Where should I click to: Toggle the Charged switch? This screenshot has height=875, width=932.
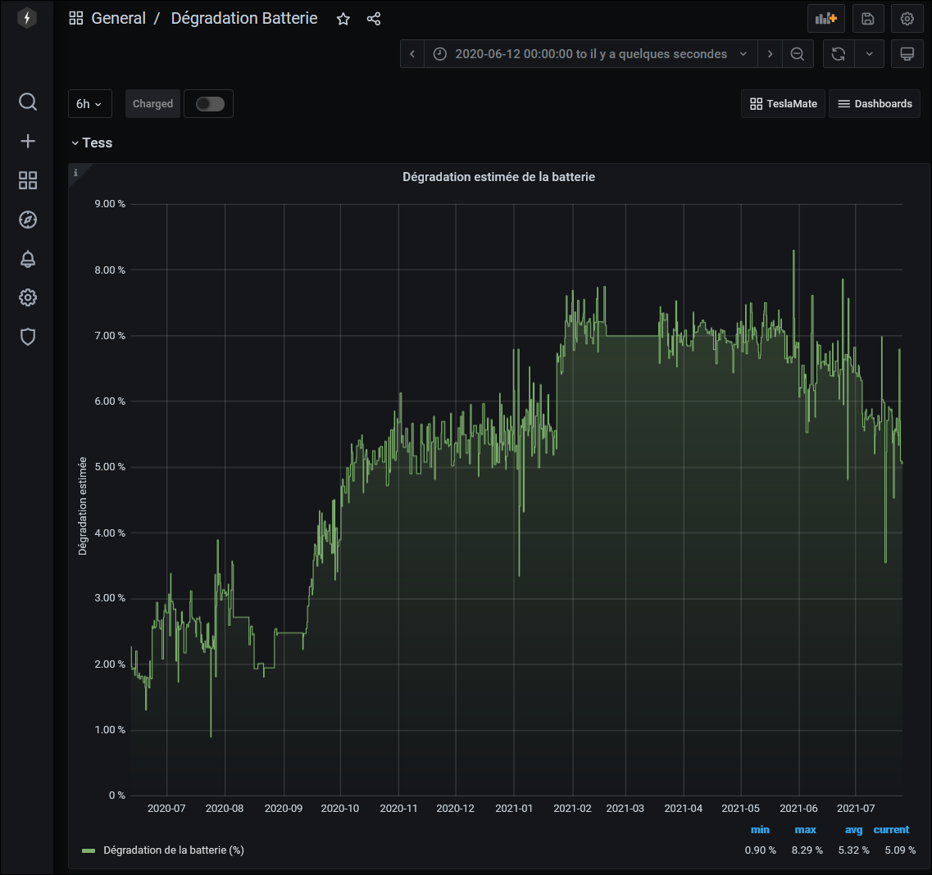210,104
